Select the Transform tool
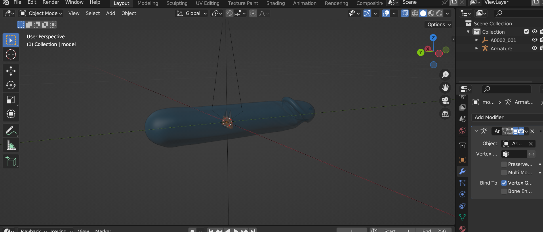The image size is (543, 232). click(11, 114)
